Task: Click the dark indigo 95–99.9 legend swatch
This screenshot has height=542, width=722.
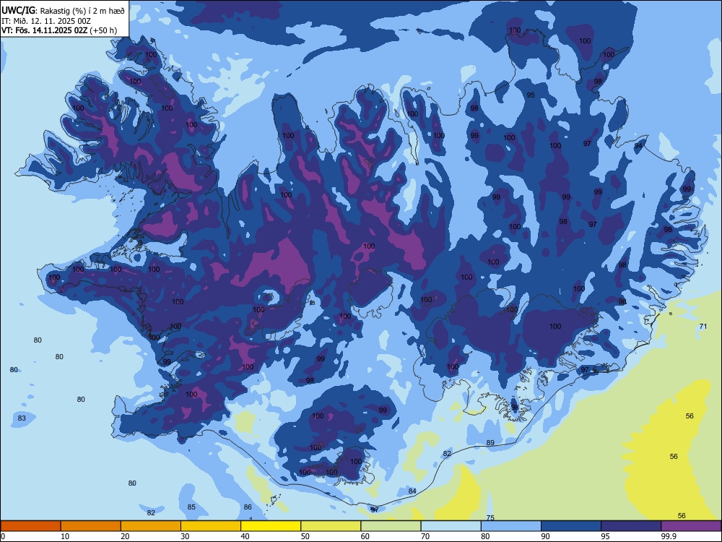Action: click(631, 526)
